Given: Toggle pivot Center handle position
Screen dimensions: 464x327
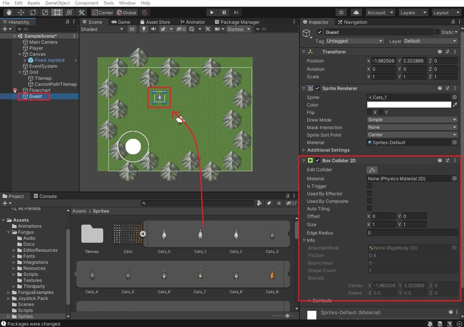Looking at the screenshot, I should pos(102,12).
